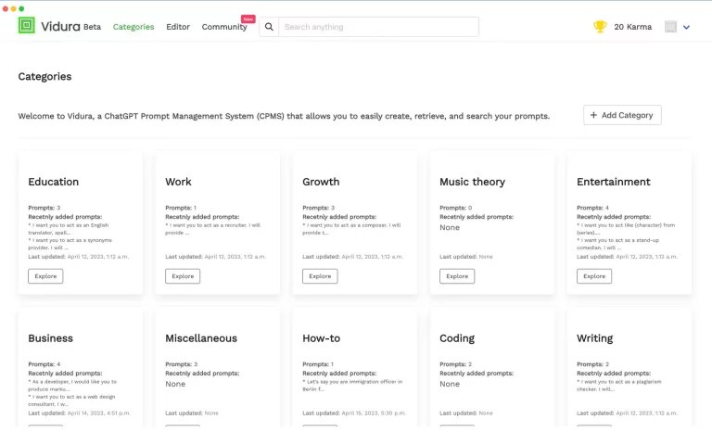Explore the Education category

coord(45,276)
